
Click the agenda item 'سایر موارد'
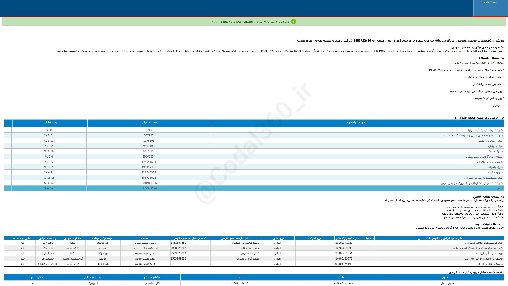(498, 105)
